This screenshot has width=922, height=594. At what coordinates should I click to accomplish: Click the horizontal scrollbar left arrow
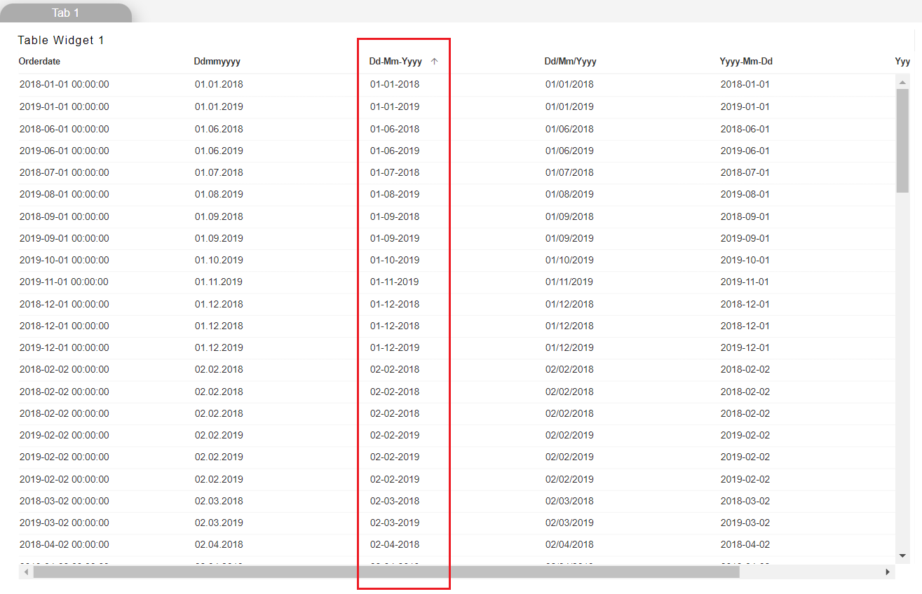tap(26, 572)
